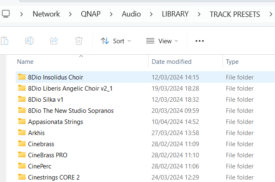Click folder icon beside Arkhis
This screenshot has height=182, width=275.
tap(22, 132)
